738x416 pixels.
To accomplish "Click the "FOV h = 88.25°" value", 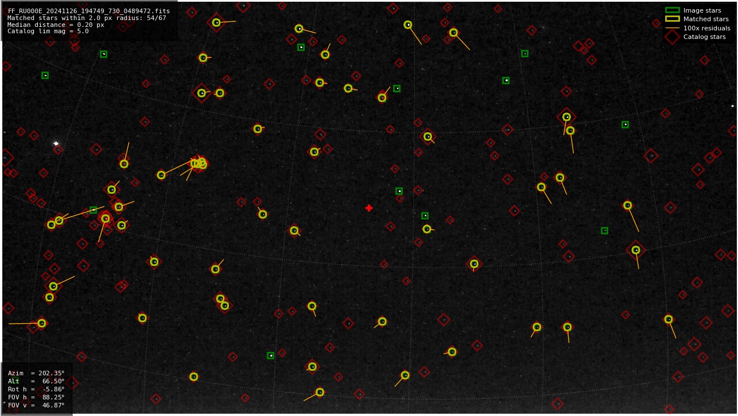I will click(x=36, y=397).
